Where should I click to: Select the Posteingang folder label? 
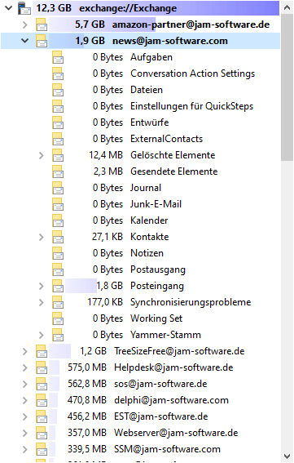[157, 286]
